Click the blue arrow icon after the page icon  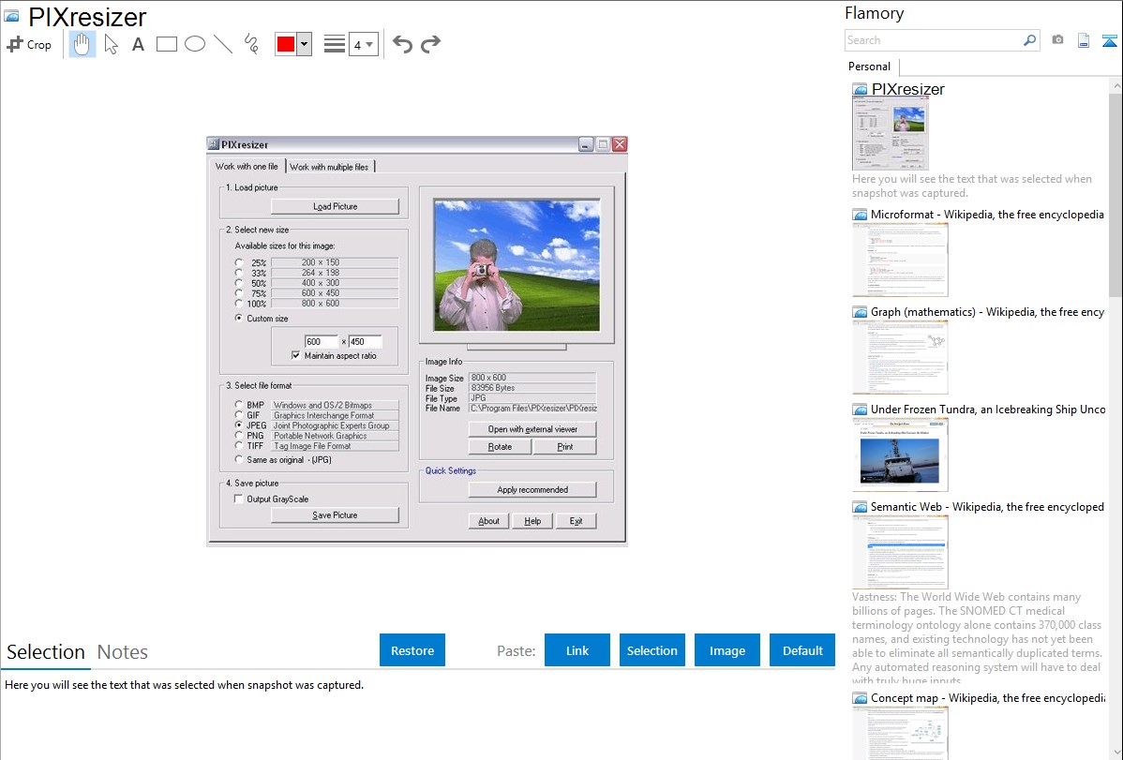click(x=1109, y=41)
